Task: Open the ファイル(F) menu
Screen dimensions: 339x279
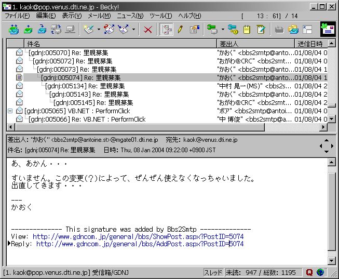Action: point(17,16)
